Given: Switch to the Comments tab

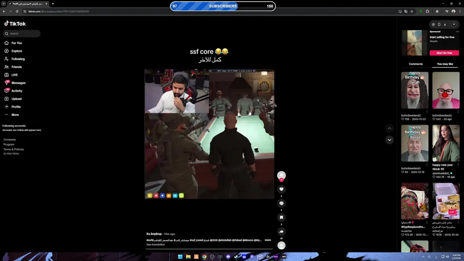Looking at the screenshot, I should (x=416, y=64).
